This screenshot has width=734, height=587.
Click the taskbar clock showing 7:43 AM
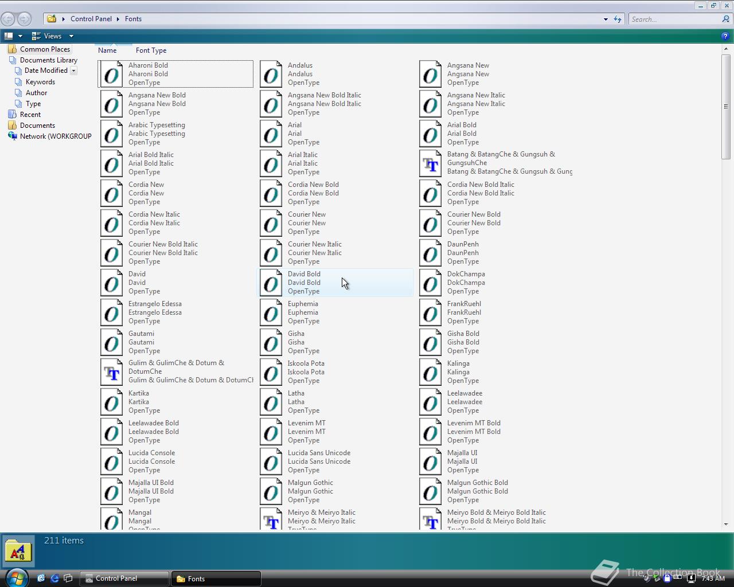(713, 578)
